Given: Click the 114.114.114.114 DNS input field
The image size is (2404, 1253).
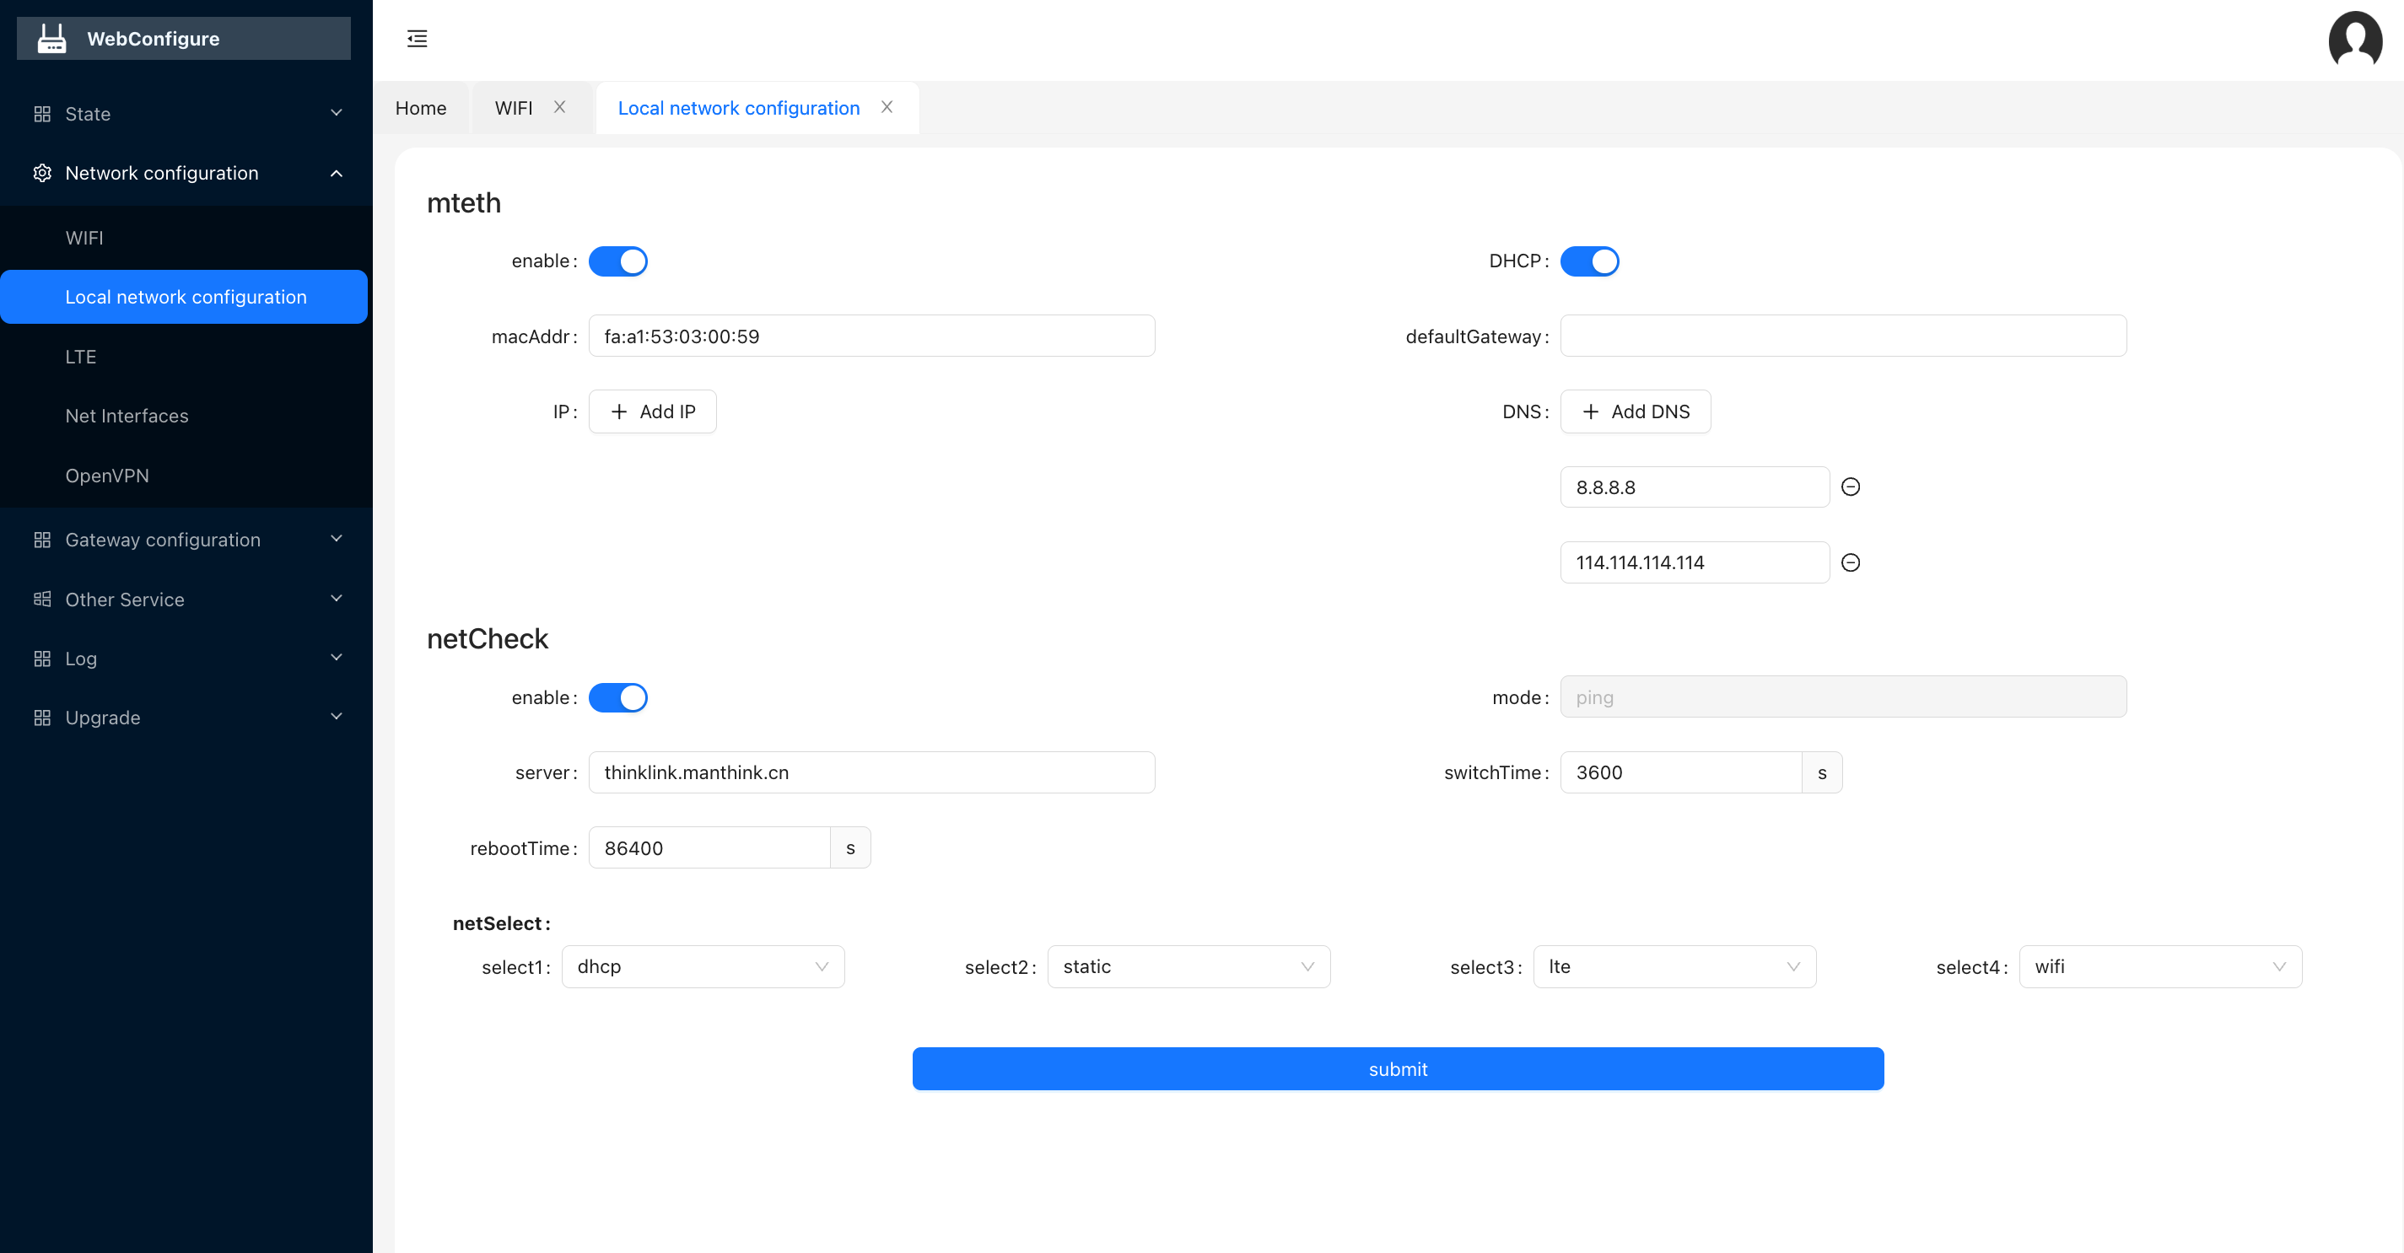Looking at the screenshot, I should pyautogui.click(x=1695, y=562).
